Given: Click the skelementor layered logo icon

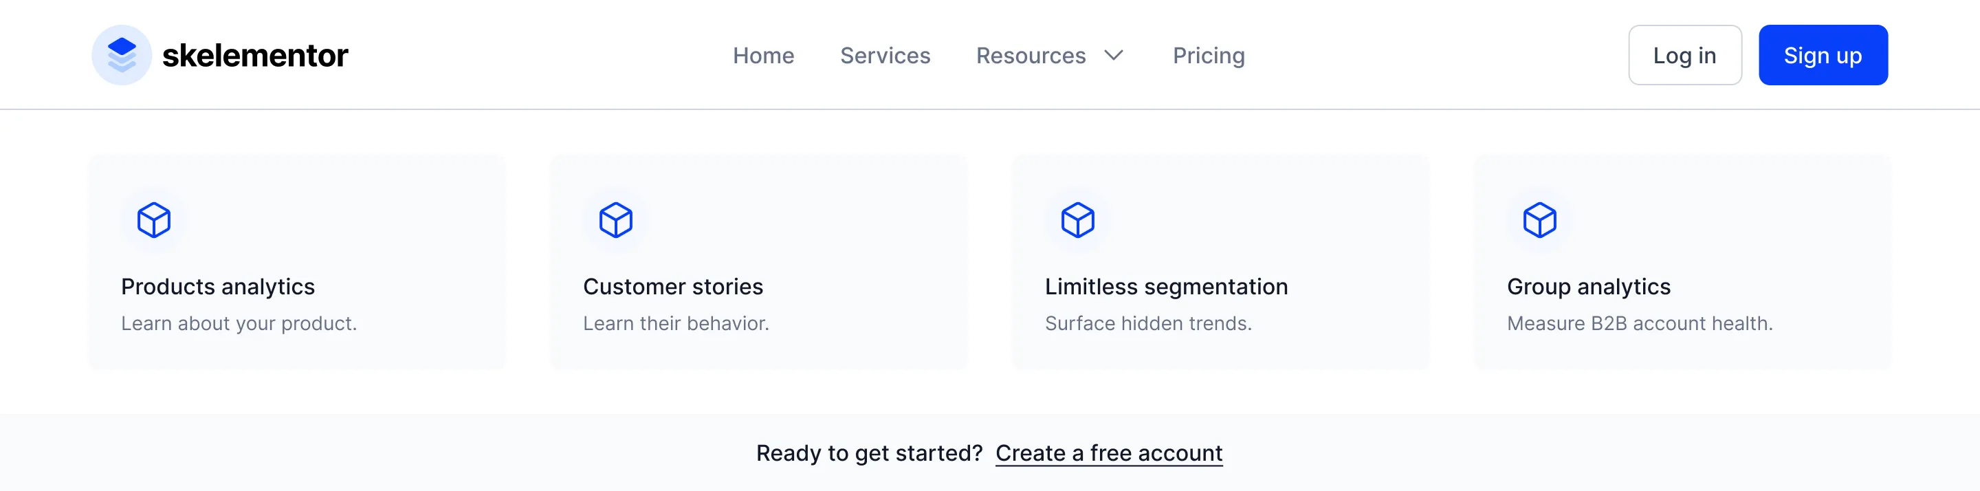Looking at the screenshot, I should [x=122, y=55].
